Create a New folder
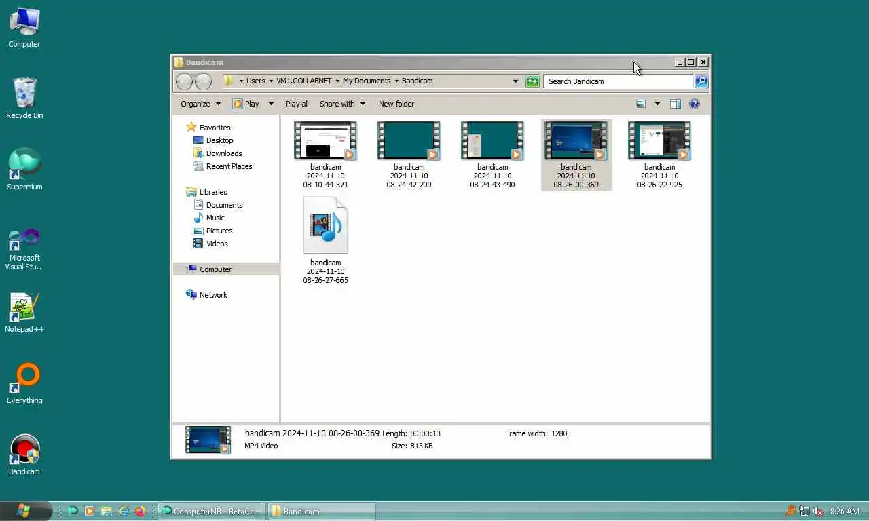 (396, 104)
